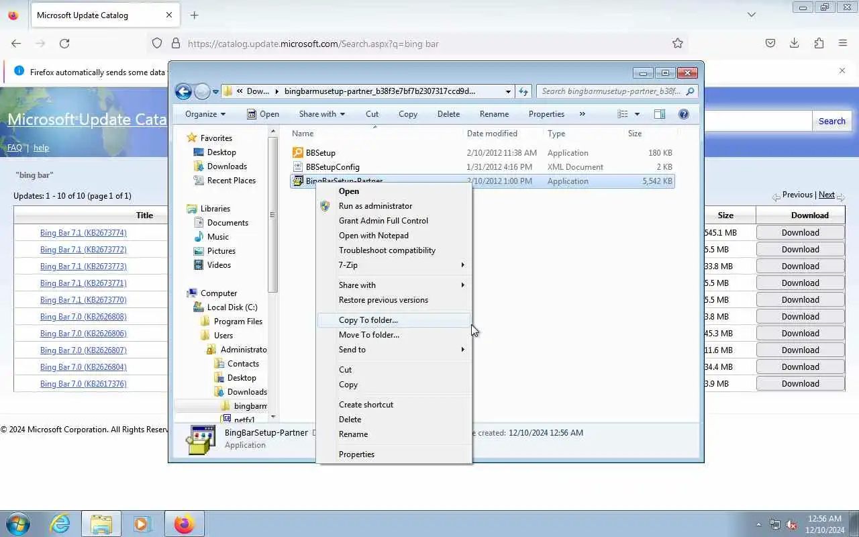
Task: Show more toolbar commands chevron
Action: pos(582,114)
